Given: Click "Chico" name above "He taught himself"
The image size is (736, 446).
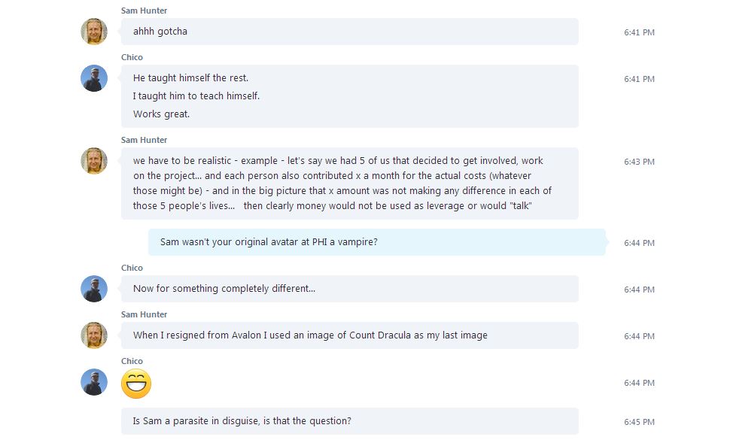Looking at the screenshot, I should [x=132, y=57].
